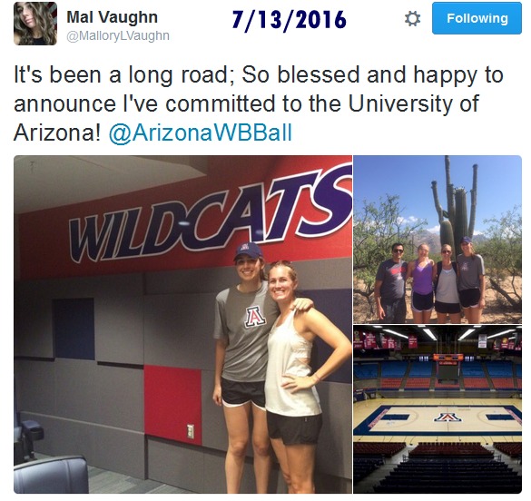The image size is (531, 501).
Task: Click the WILDCATS lettering in the photo
Action: tap(210, 217)
